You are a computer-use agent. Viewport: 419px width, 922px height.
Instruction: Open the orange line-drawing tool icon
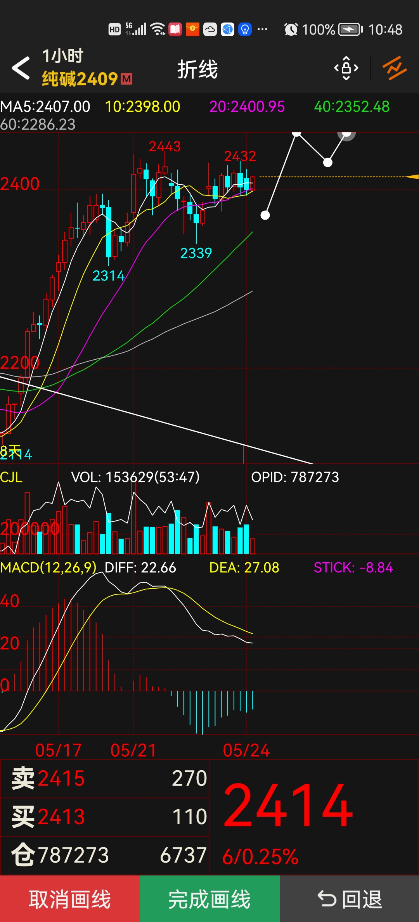pos(395,68)
